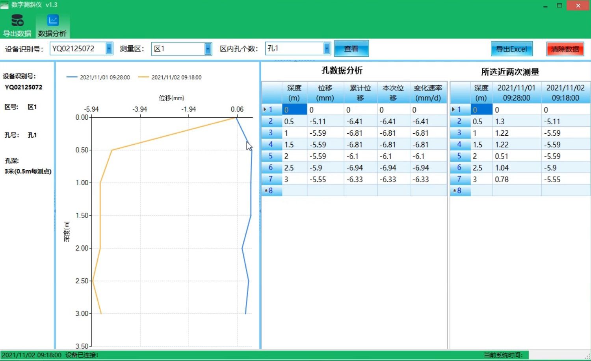The height and width of the screenshot is (361, 591).
Task: Select the blue 2021/11/01 legend line
Action: click(72, 77)
